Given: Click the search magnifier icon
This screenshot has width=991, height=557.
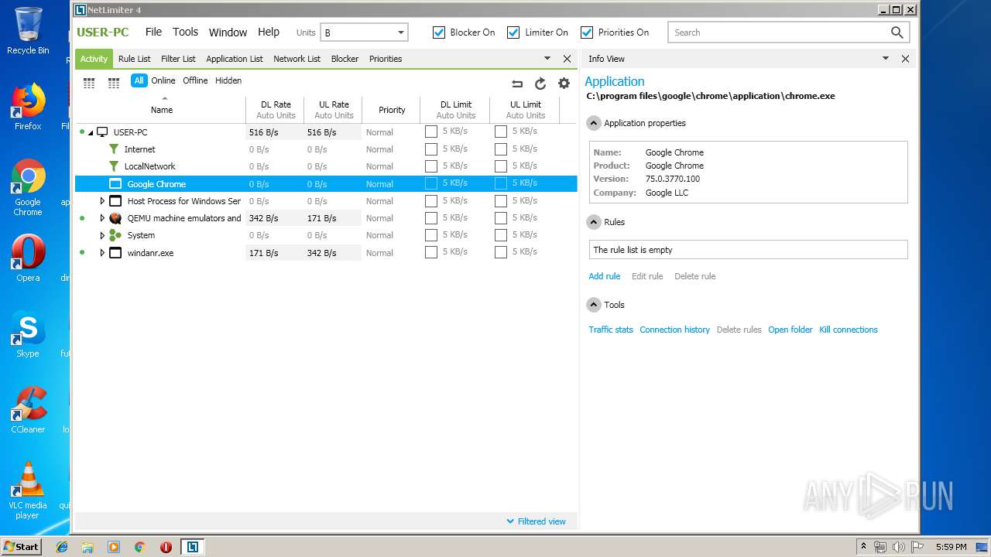Looking at the screenshot, I should [897, 32].
